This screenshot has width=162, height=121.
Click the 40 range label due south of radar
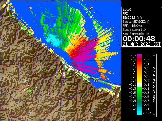pos(61,101)
